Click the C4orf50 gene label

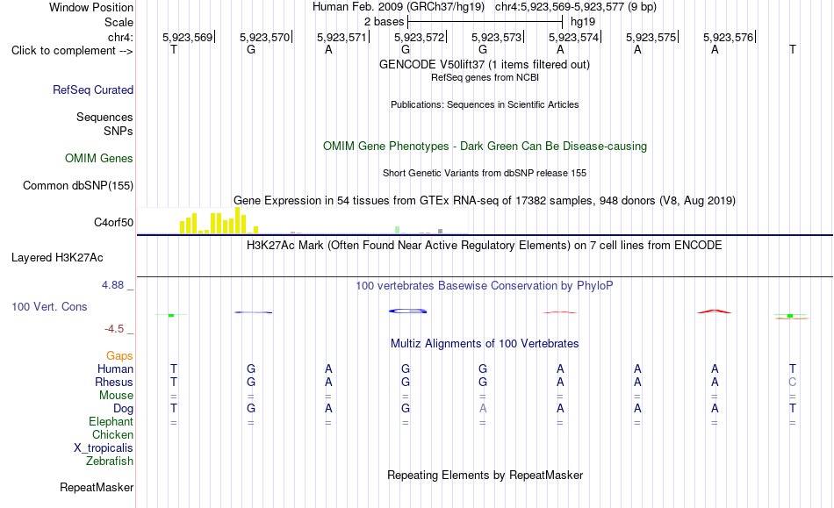pos(114,223)
